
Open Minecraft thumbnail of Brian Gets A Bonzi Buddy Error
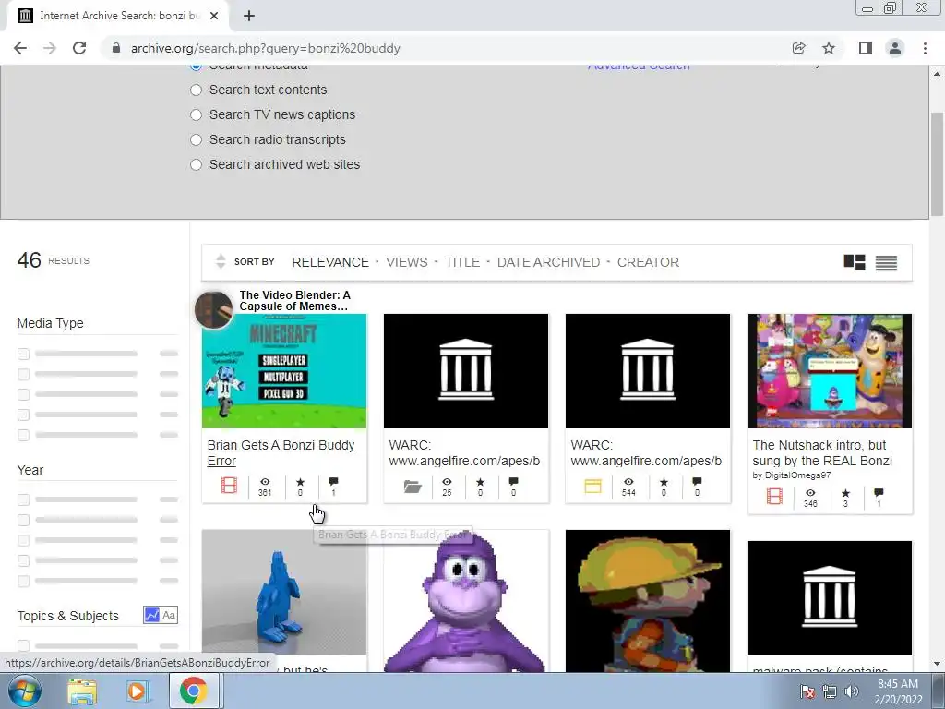284,371
